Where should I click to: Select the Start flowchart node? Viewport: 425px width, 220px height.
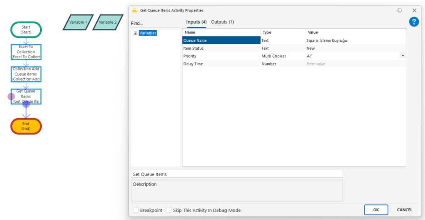(x=26, y=29)
